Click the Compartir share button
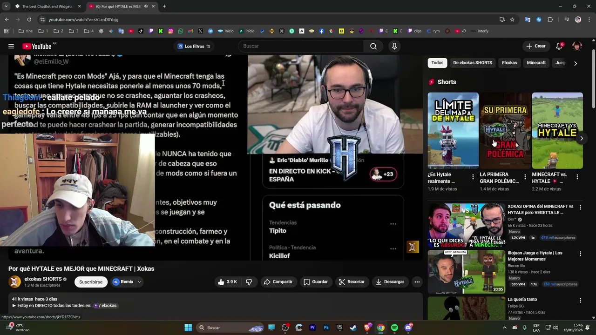The height and width of the screenshot is (335, 596). click(278, 282)
